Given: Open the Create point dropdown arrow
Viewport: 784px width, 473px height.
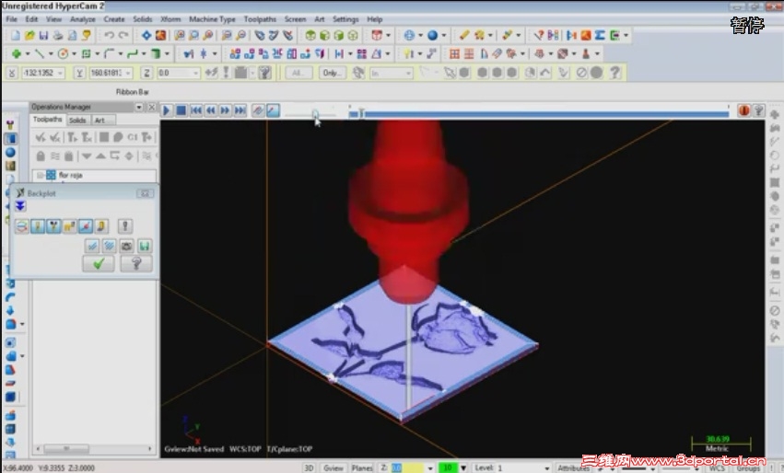Looking at the screenshot, I should (x=28, y=54).
